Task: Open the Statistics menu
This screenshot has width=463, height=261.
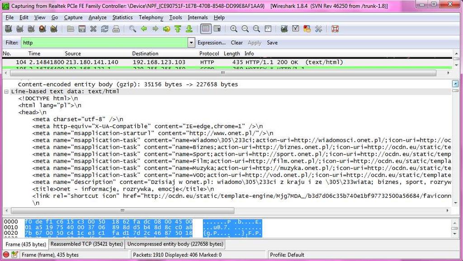Action: click(x=122, y=18)
